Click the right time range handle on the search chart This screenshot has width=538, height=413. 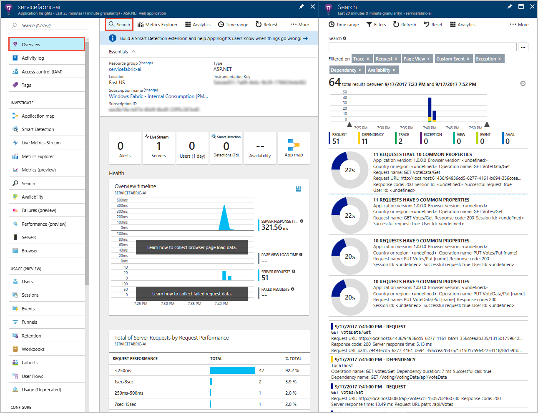coord(487,124)
